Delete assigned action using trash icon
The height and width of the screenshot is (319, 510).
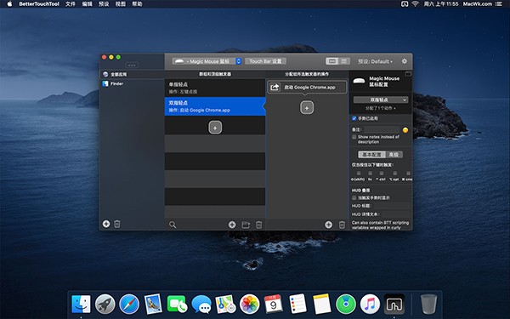[342, 225]
